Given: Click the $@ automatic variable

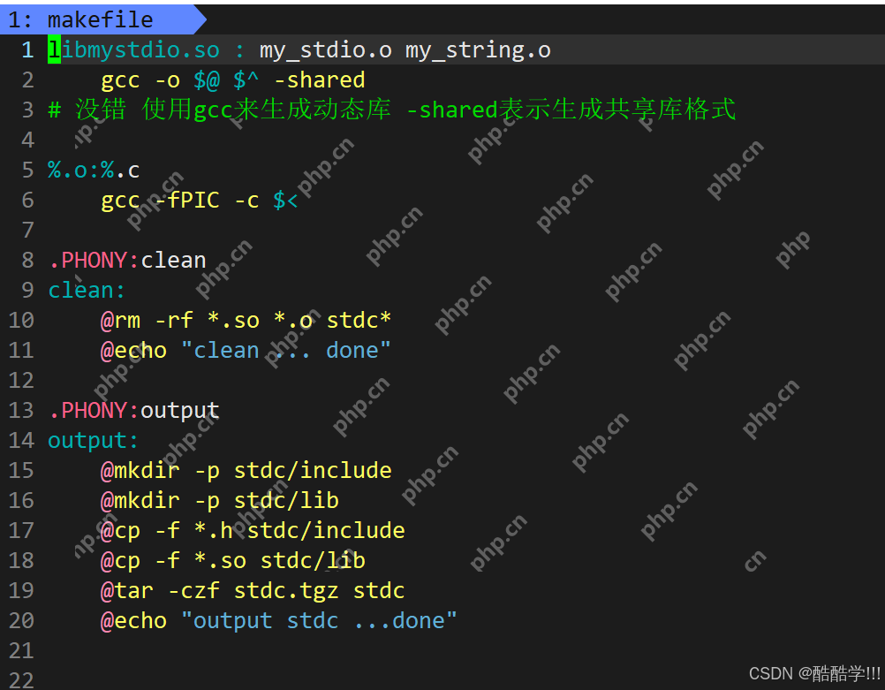Looking at the screenshot, I should (x=207, y=80).
